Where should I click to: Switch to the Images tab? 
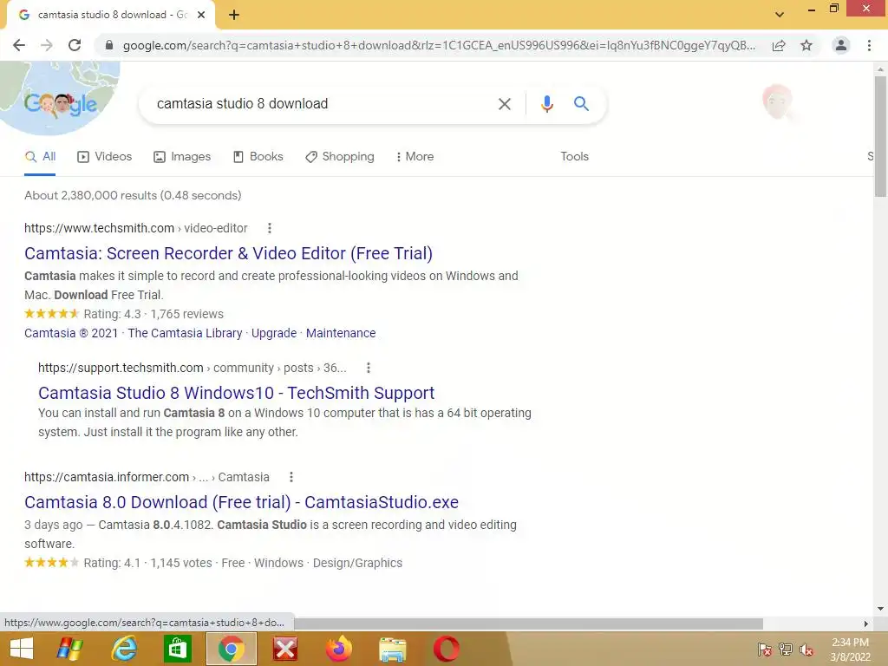(x=182, y=157)
